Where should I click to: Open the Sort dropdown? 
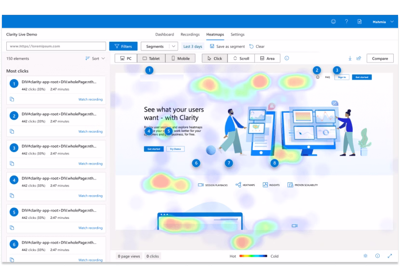pyautogui.click(x=95, y=58)
